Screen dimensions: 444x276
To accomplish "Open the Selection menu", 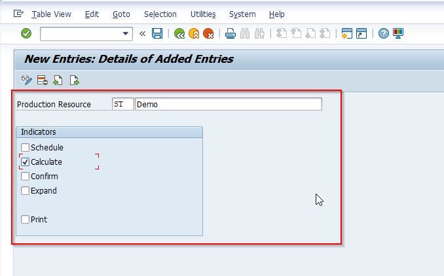I will coord(160,14).
